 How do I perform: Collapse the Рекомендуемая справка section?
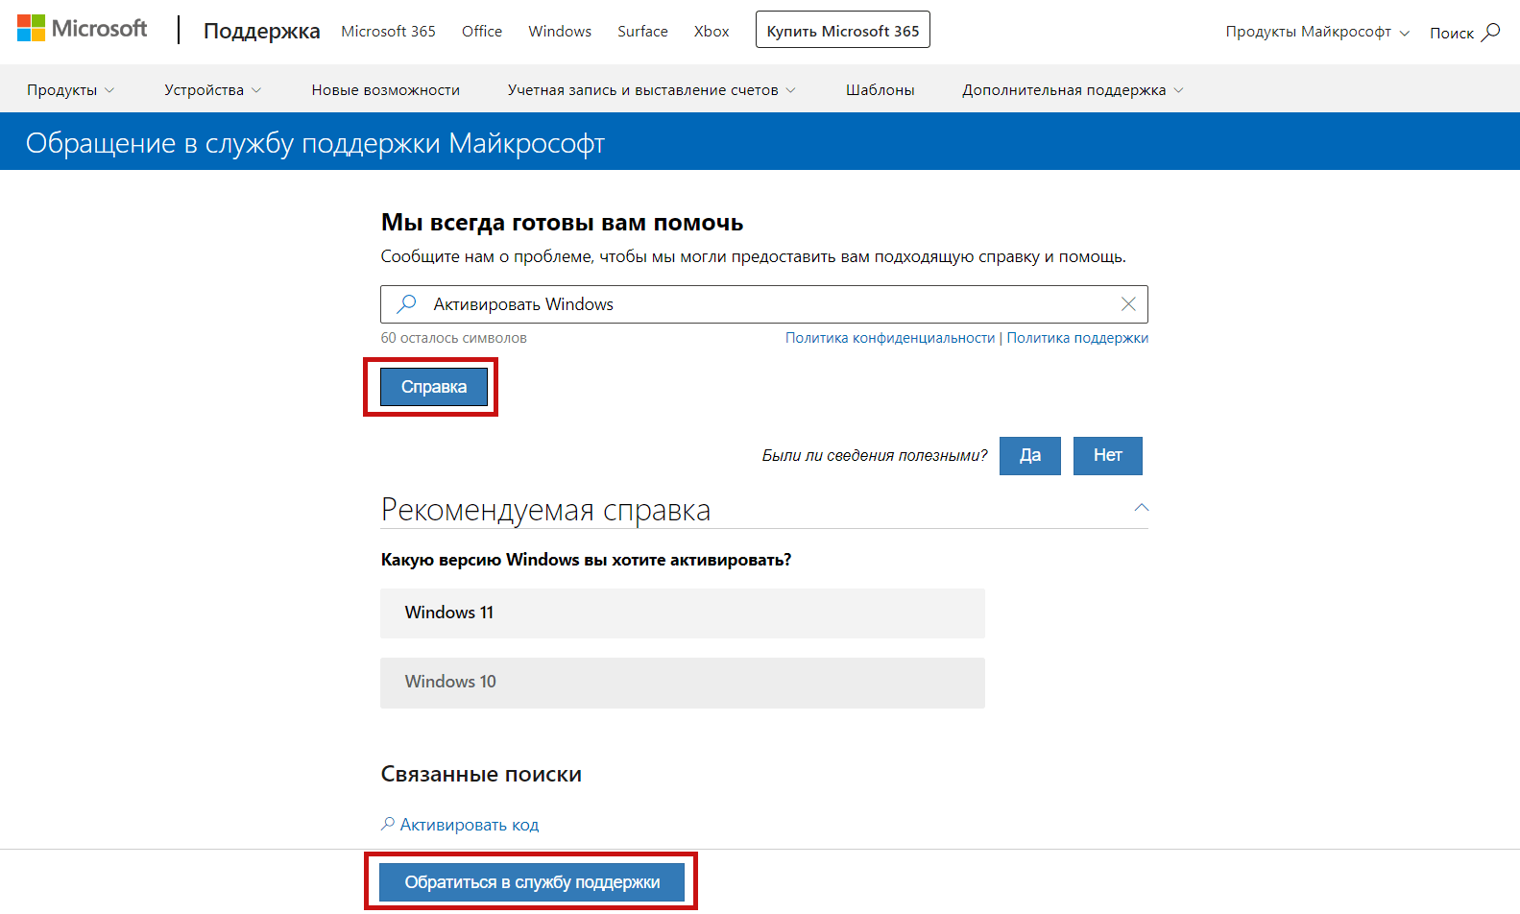coord(1142,508)
